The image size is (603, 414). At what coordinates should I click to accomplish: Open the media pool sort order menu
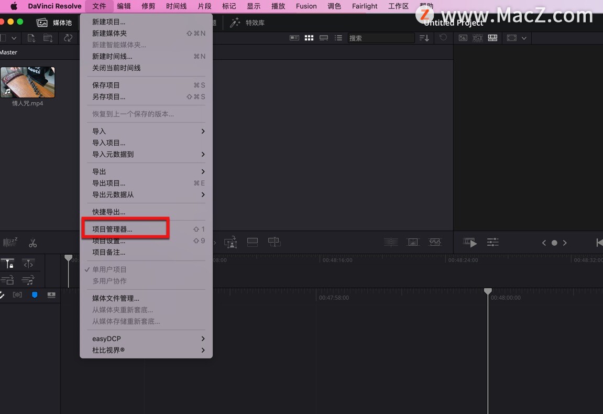click(424, 38)
